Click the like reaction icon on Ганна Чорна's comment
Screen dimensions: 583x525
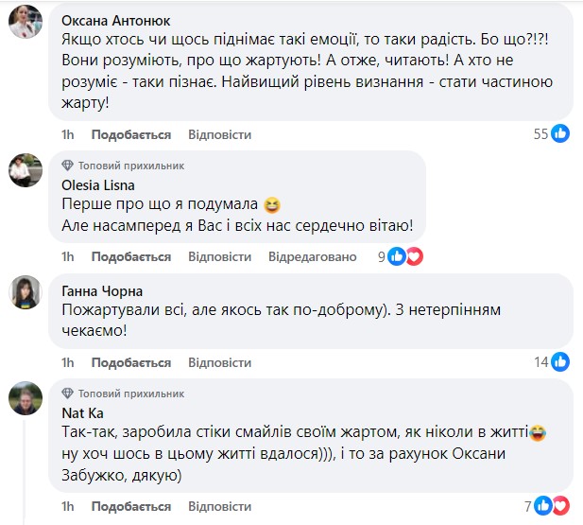coord(561,361)
